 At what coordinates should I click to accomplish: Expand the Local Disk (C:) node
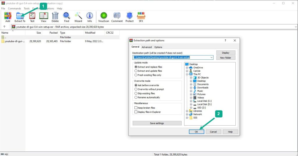coord(191,101)
